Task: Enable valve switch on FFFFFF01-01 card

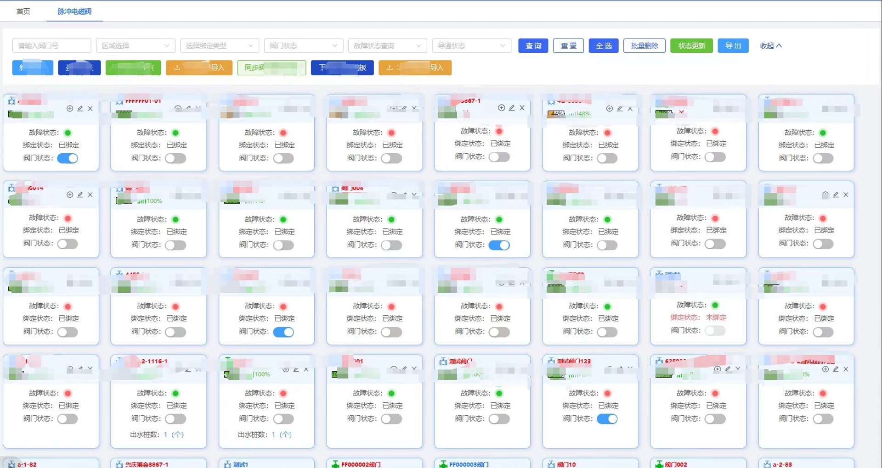Action: click(x=175, y=158)
